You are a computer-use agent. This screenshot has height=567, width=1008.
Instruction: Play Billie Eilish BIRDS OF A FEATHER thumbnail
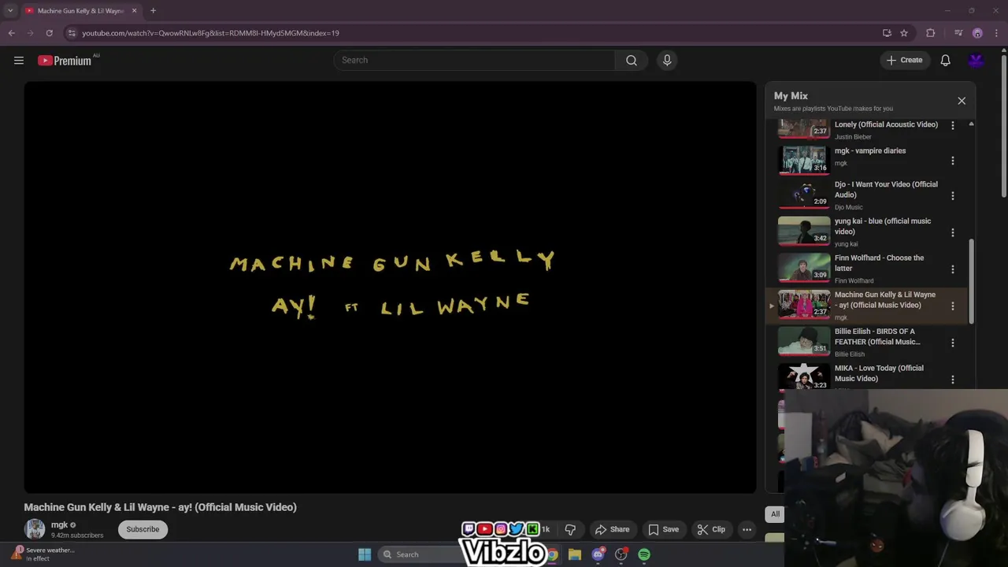pyautogui.click(x=804, y=342)
